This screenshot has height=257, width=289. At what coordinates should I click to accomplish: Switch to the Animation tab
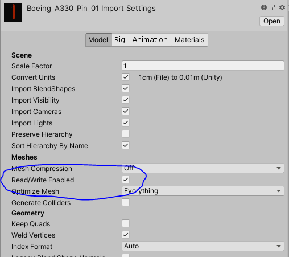(x=150, y=40)
